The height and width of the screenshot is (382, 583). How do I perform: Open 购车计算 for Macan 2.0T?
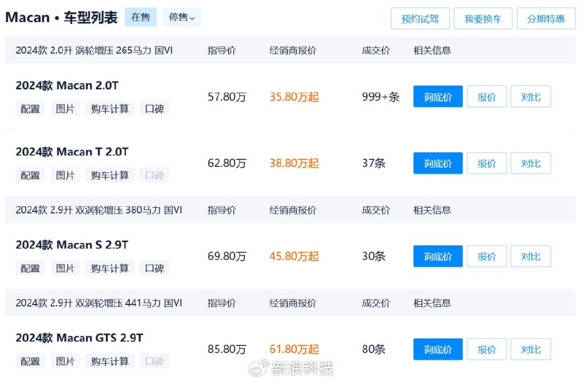(110, 109)
